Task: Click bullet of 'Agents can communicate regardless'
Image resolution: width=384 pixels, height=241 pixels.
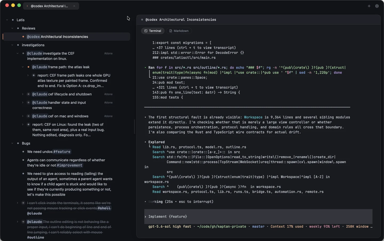Action: (x=23, y=160)
